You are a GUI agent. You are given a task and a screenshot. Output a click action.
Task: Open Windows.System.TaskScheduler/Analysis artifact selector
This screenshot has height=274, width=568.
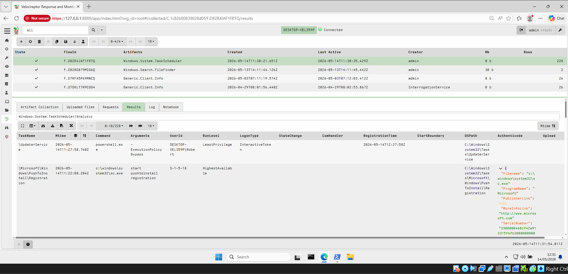288,116
